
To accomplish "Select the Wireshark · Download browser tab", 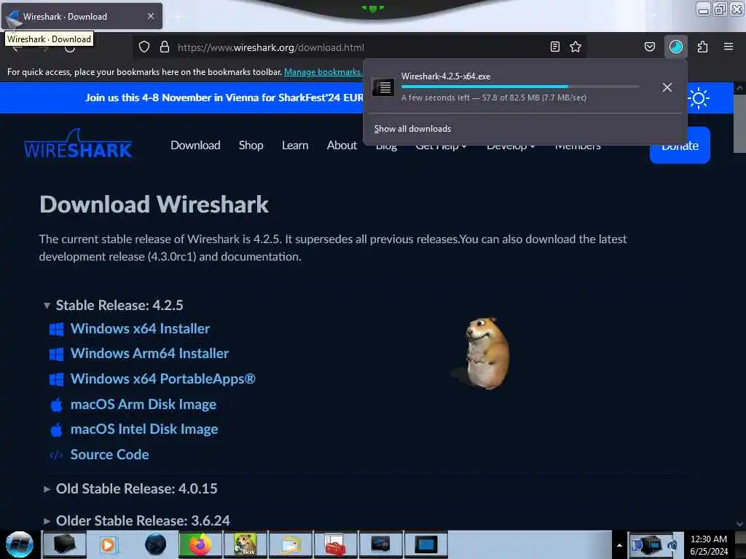I will (x=82, y=16).
